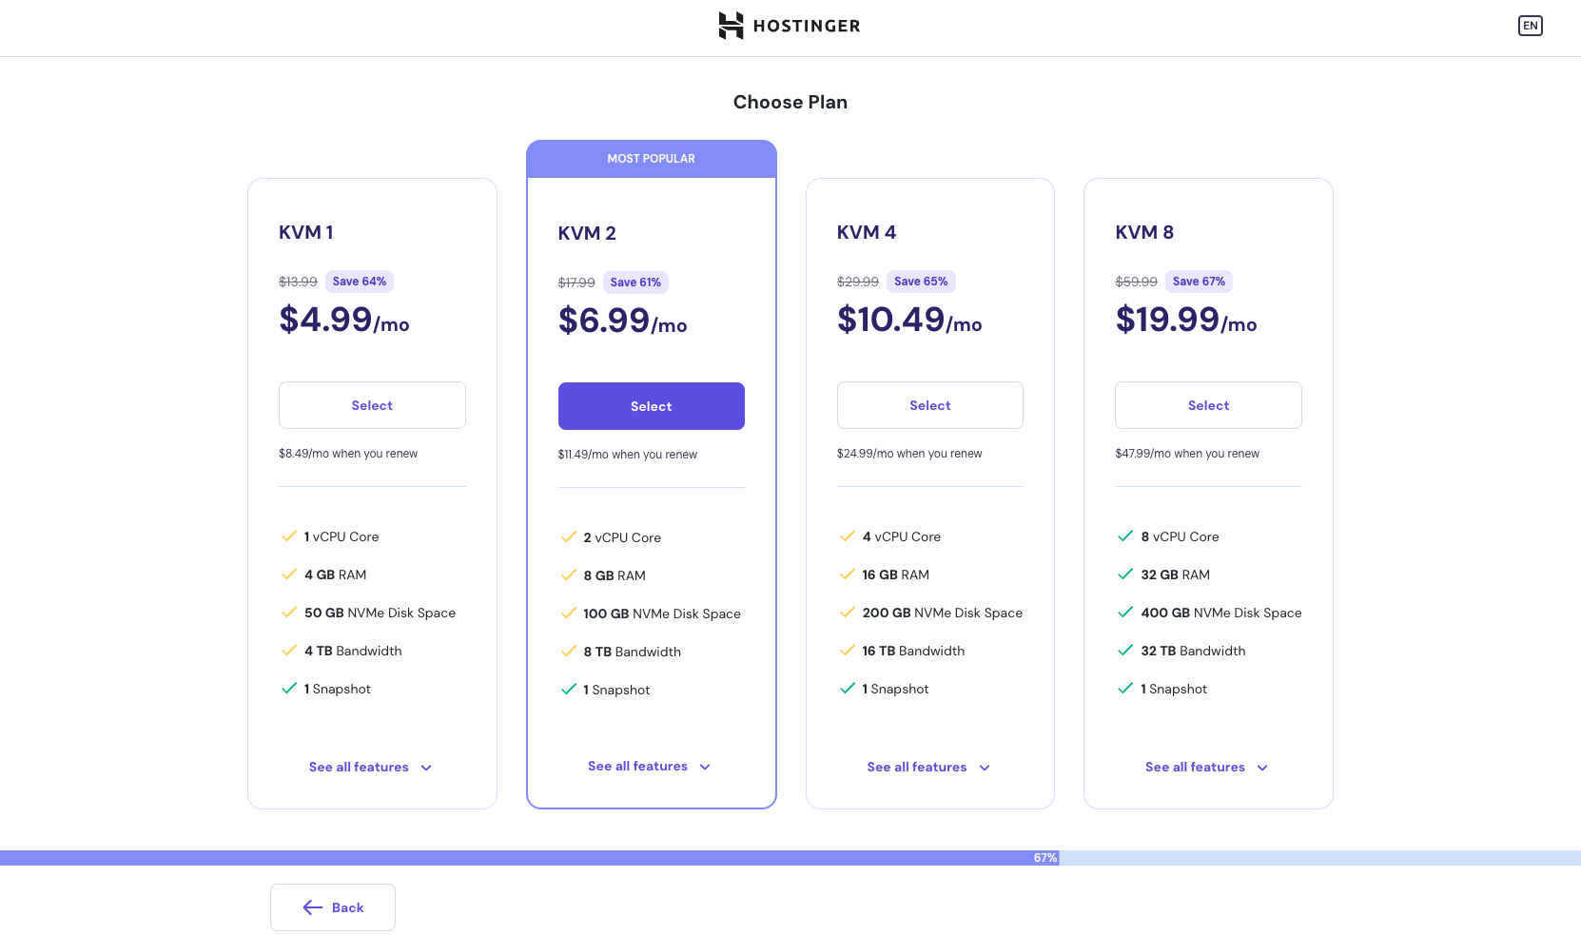This screenshot has width=1581, height=935.
Task: Click the 67% progress bar
Action: [790, 858]
